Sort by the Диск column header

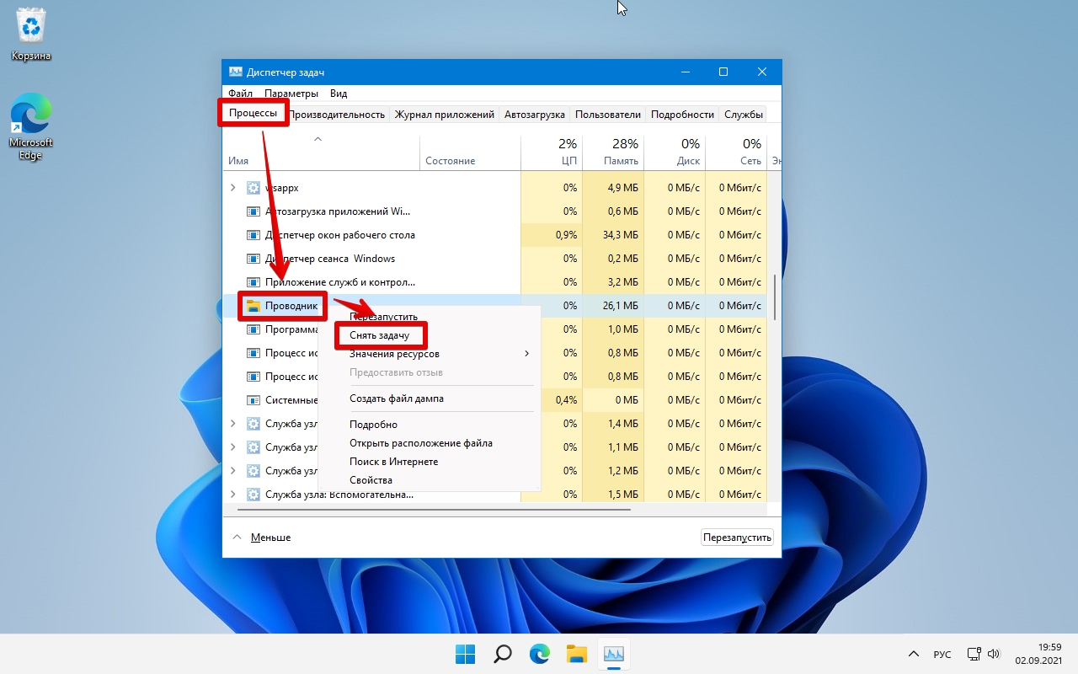click(x=675, y=152)
